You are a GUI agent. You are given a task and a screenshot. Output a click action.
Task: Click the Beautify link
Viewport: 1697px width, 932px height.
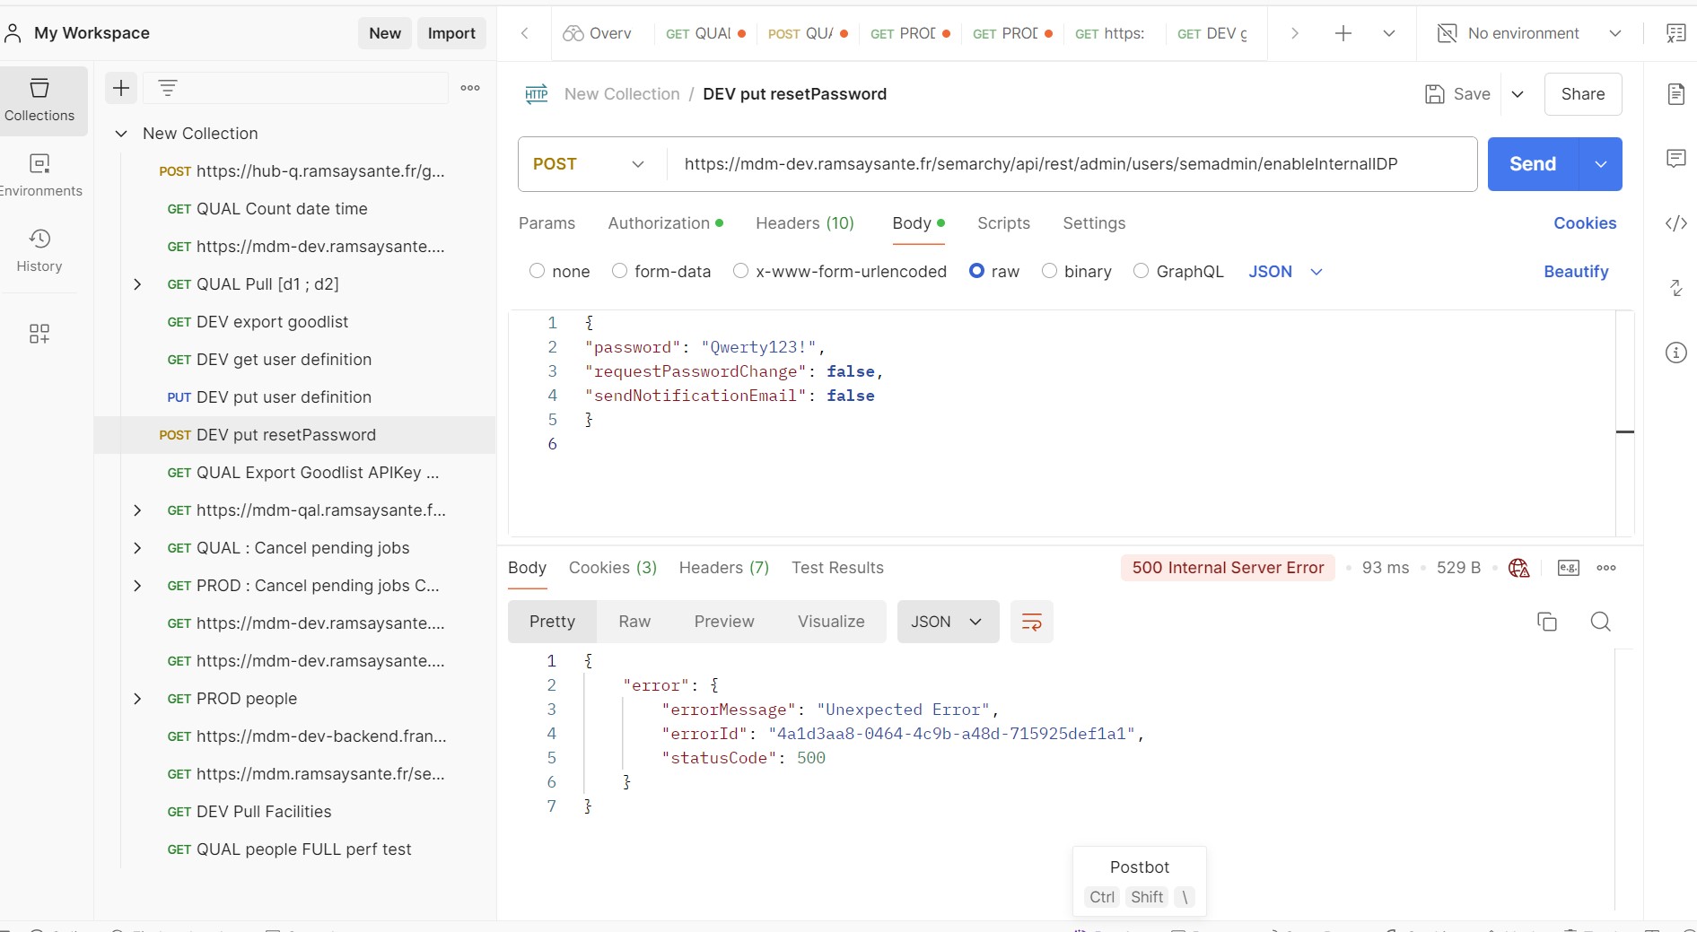tap(1576, 272)
